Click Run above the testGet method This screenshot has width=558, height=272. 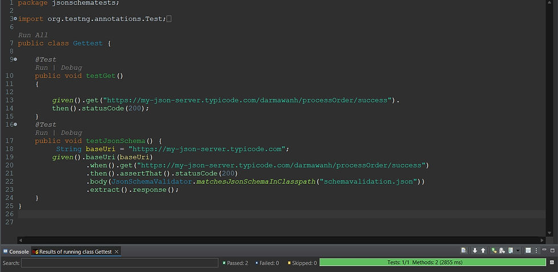tap(41, 68)
